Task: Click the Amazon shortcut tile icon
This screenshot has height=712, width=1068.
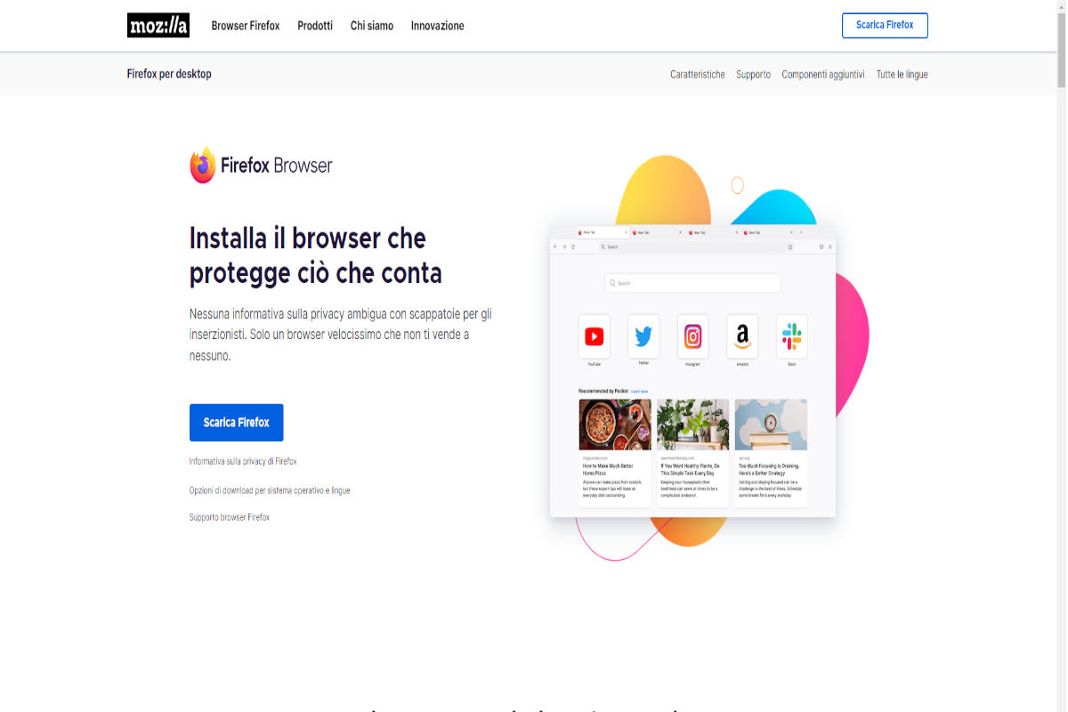Action: click(x=742, y=336)
